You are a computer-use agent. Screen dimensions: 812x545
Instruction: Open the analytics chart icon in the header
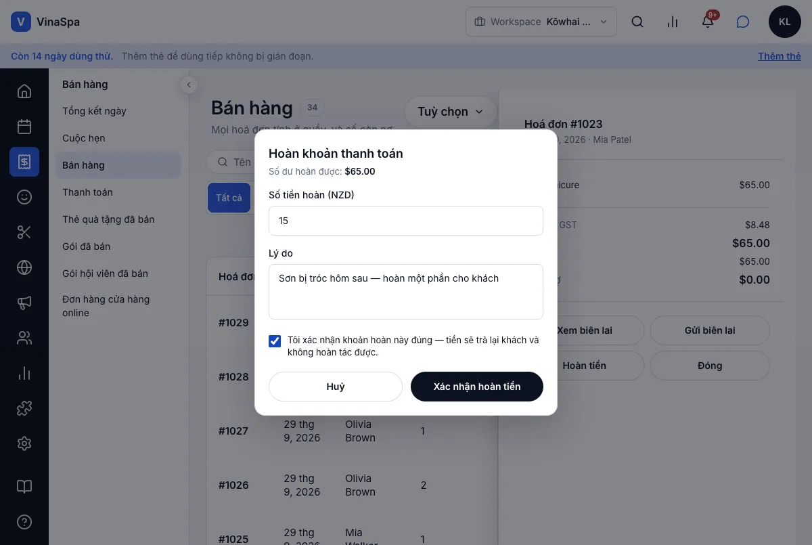(673, 22)
